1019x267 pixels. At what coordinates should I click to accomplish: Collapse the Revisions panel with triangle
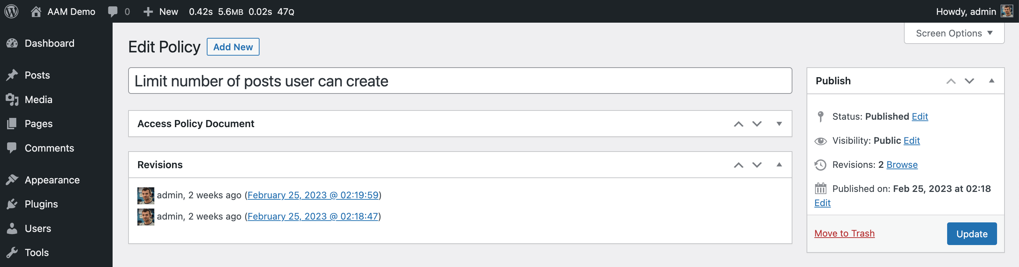(x=779, y=165)
